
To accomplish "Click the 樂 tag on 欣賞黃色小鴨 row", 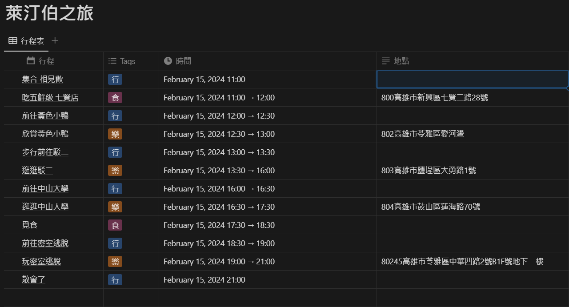I will 115,134.
